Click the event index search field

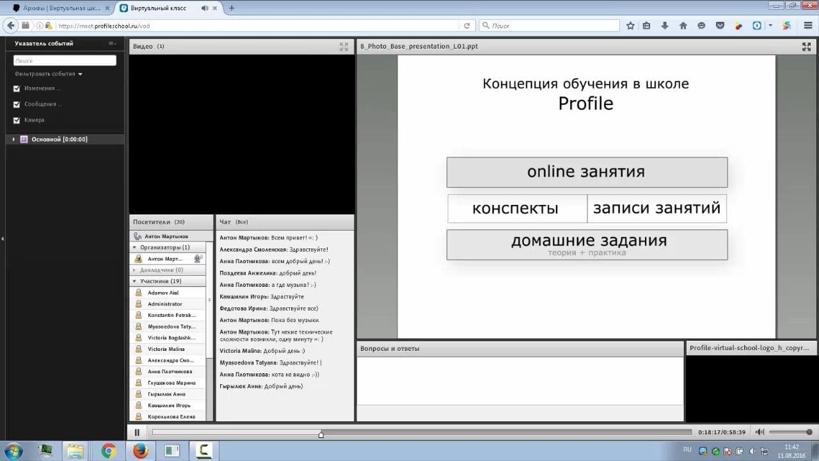pyautogui.click(x=65, y=60)
